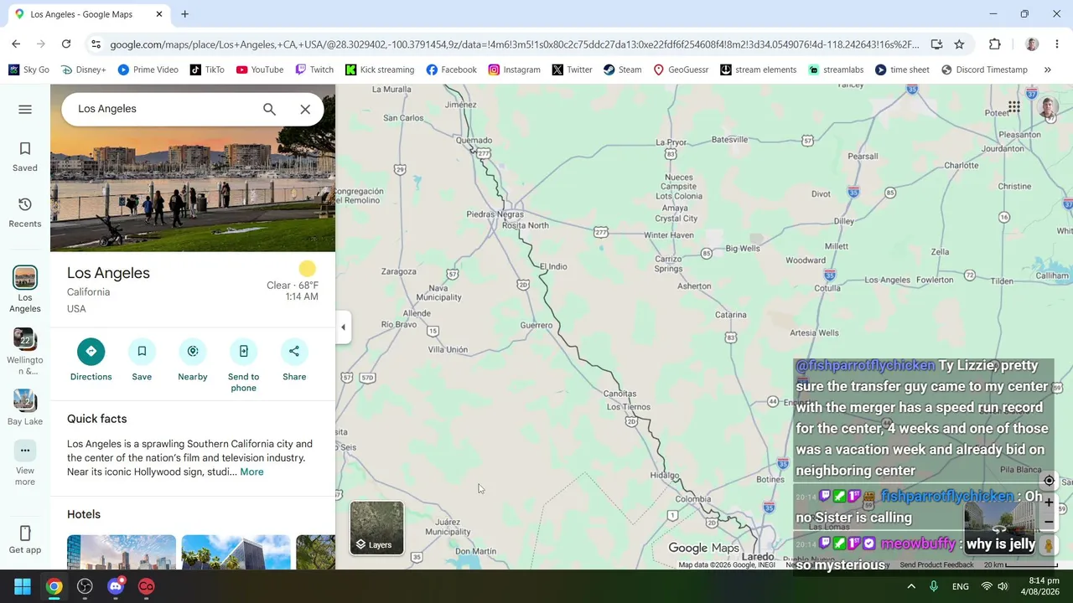The image size is (1073, 603).
Task: Open the Windows Start menu
Action: tap(23, 586)
